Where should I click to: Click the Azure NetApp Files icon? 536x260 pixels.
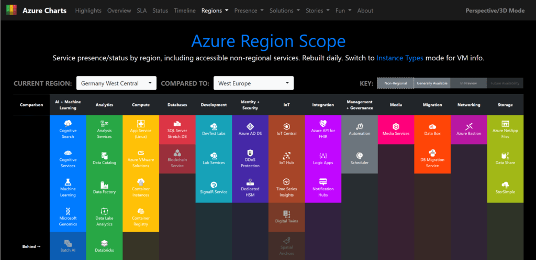(505, 124)
